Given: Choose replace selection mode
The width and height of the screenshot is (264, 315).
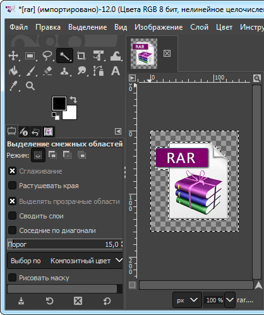Looking at the screenshot, I should pyautogui.click(x=38, y=155).
